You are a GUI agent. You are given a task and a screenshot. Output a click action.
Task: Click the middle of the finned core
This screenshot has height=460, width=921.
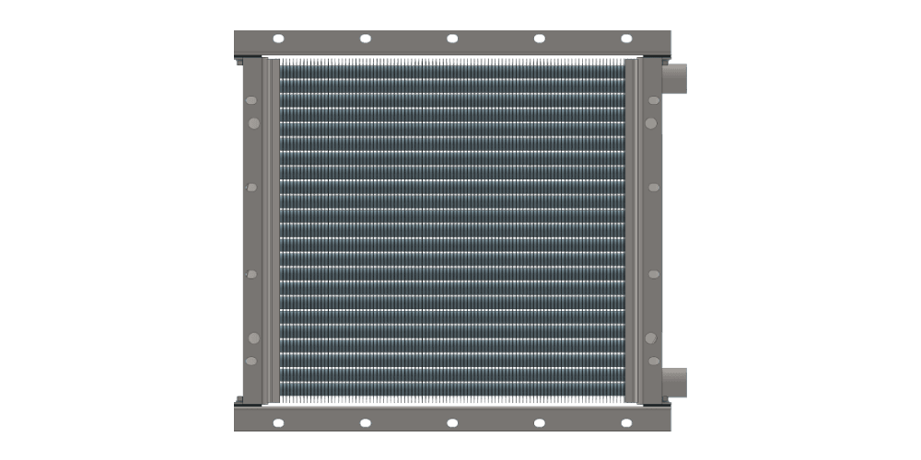point(452,230)
